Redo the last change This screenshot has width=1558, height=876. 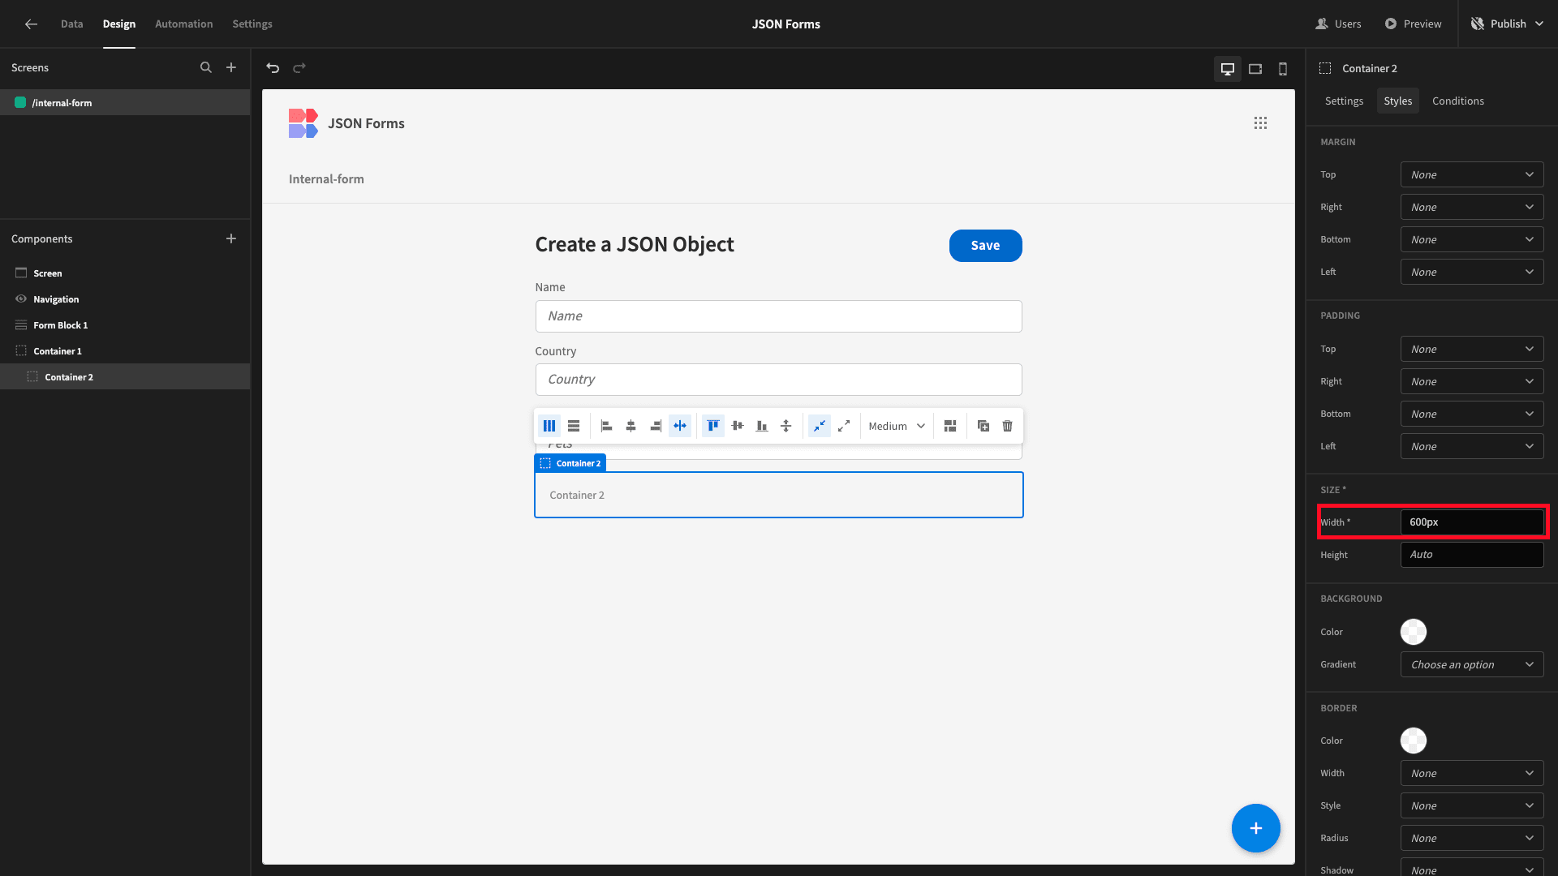pyautogui.click(x=299, y=68)
